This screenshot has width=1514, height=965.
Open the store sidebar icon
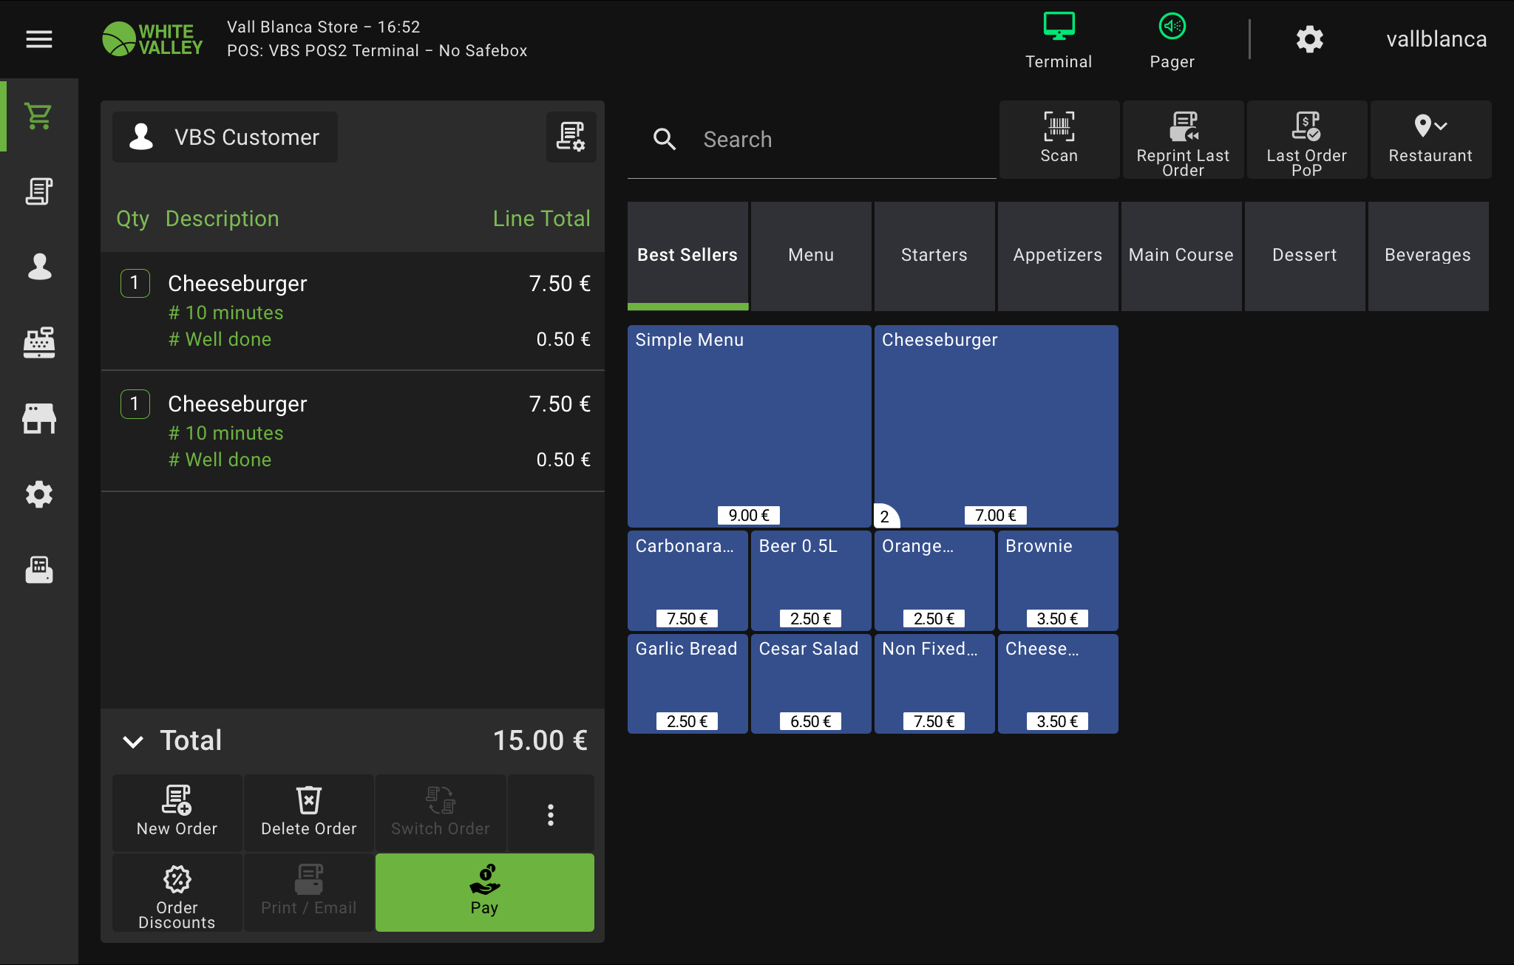39,418
